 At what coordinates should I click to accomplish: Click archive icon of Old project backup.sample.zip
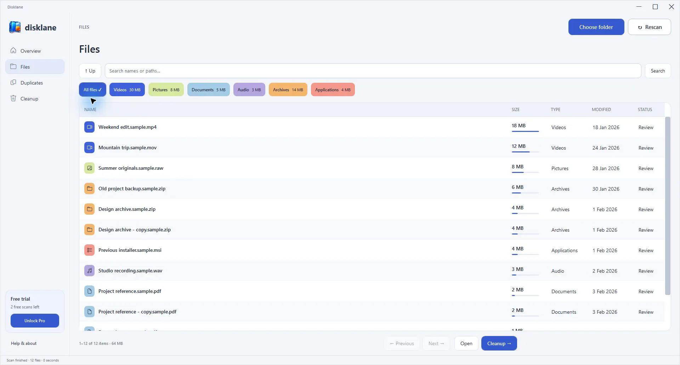click(x=89, y=189)
